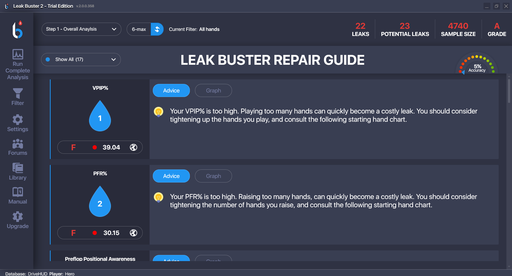Click the 22 Leaks counter
This screenshot has height=276, width=512.
click(x=360, y=29)
